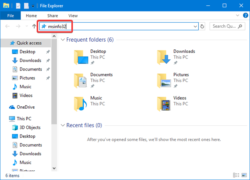Select OneDrive in the navigation pane
The height and width of the screenshot is (180, 250).
click(25, 107)
